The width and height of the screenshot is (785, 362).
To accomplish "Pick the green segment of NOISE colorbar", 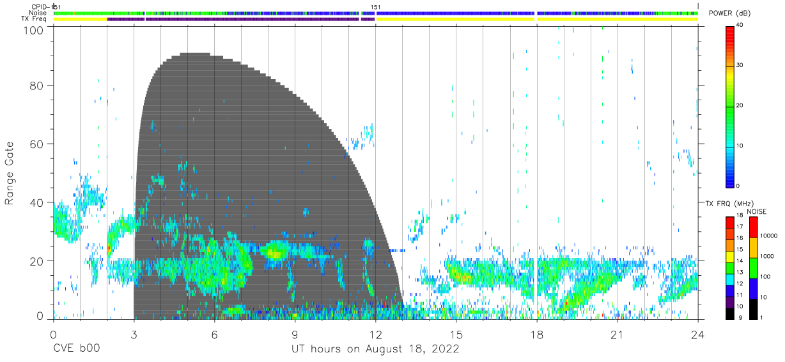I will click(754, 268).
